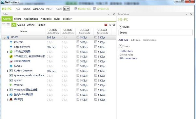Enable DL Limit checkbox for LocalNetwork row
Image resolution: width=196 pixels, height=119 pixels.
78,47
